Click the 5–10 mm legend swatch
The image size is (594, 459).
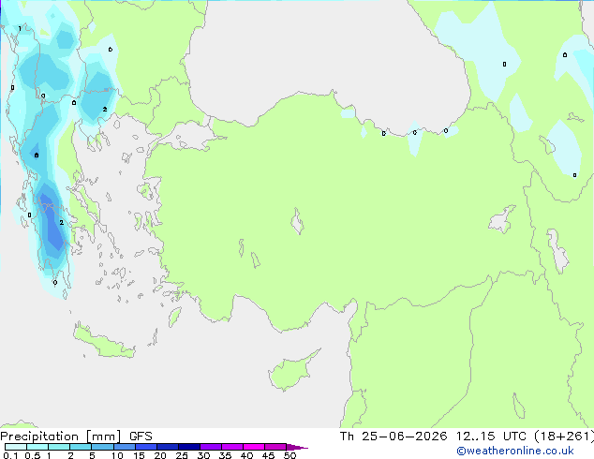102,447
